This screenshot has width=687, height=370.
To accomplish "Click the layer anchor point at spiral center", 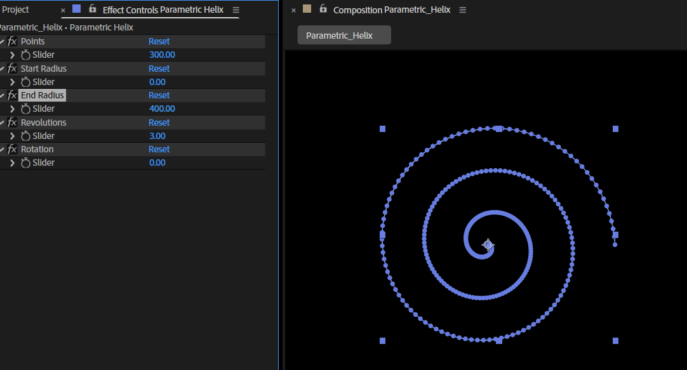I will pos(488,245).
